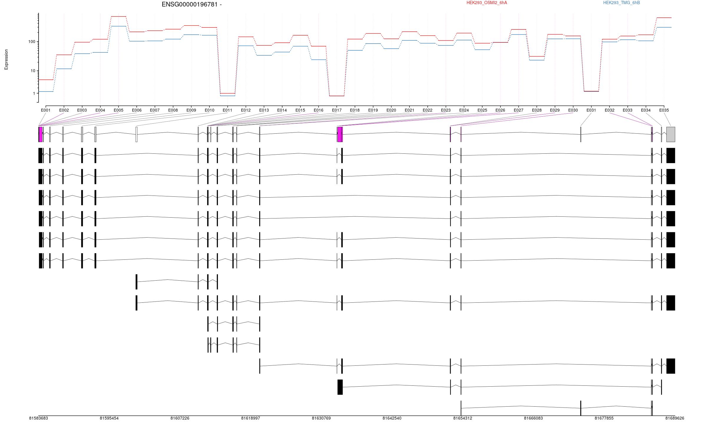Viewport: 707px width, 424px height.
Task: Click exon label E024
Action: [x=464, y=110]
